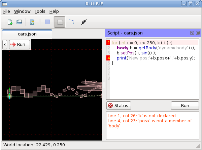Click the b.setPos line in script

tap(136, 53)
